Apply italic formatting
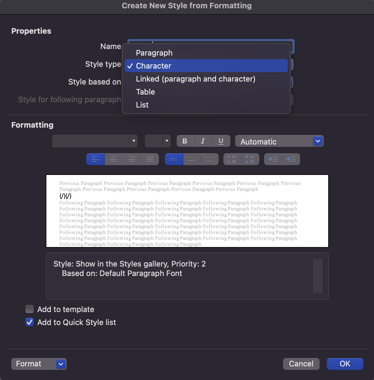 click(x=203, y=141)
